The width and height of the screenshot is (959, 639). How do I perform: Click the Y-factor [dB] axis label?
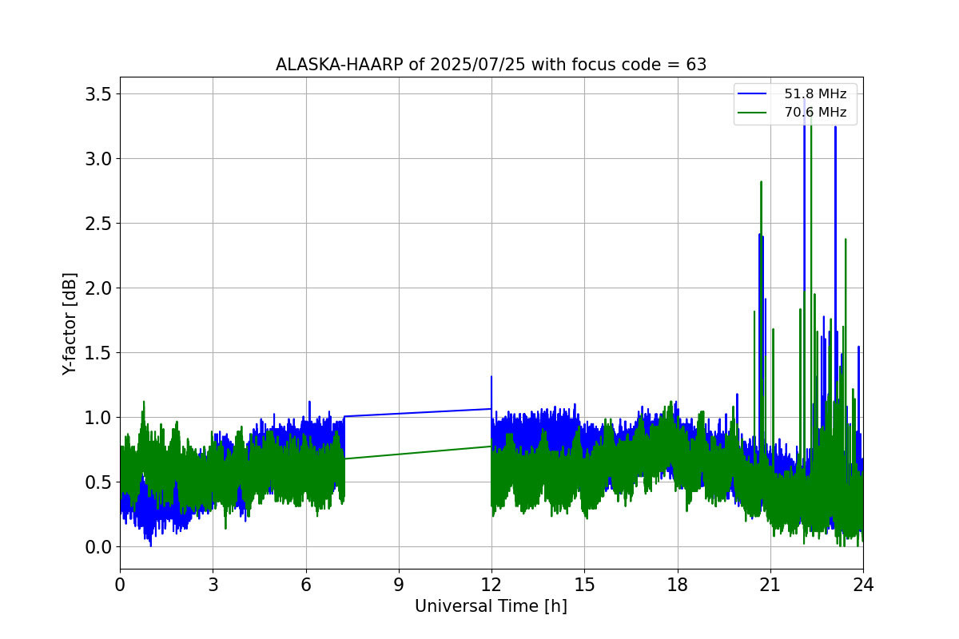click(x=70, y=323)
